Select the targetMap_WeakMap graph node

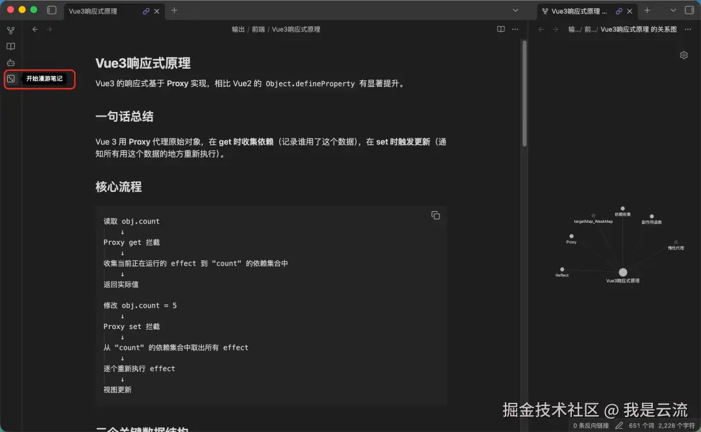(x=593, y=216)
